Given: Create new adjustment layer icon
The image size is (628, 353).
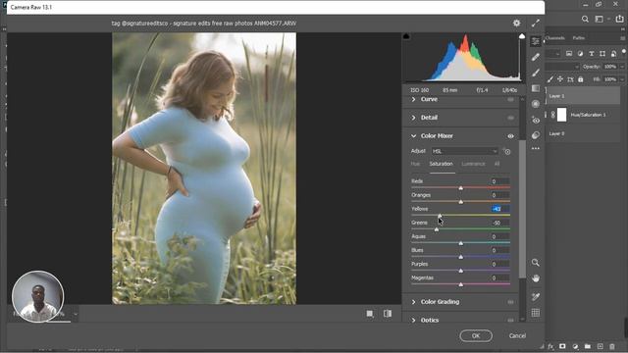Looking at the screenshot, I should 575,346.
